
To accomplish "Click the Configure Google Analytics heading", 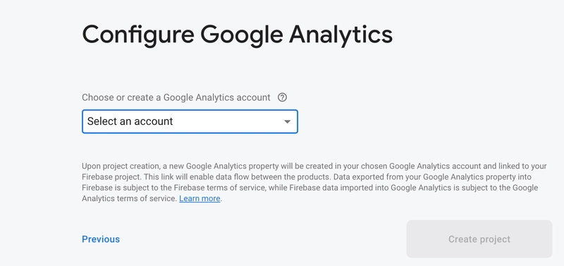I will coord(238,35).
